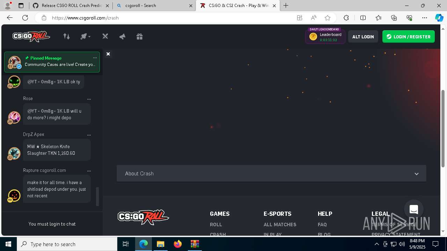Open the ROLL link under GAMES
This screenshot has height=251, width=447.
pos(216,225)
